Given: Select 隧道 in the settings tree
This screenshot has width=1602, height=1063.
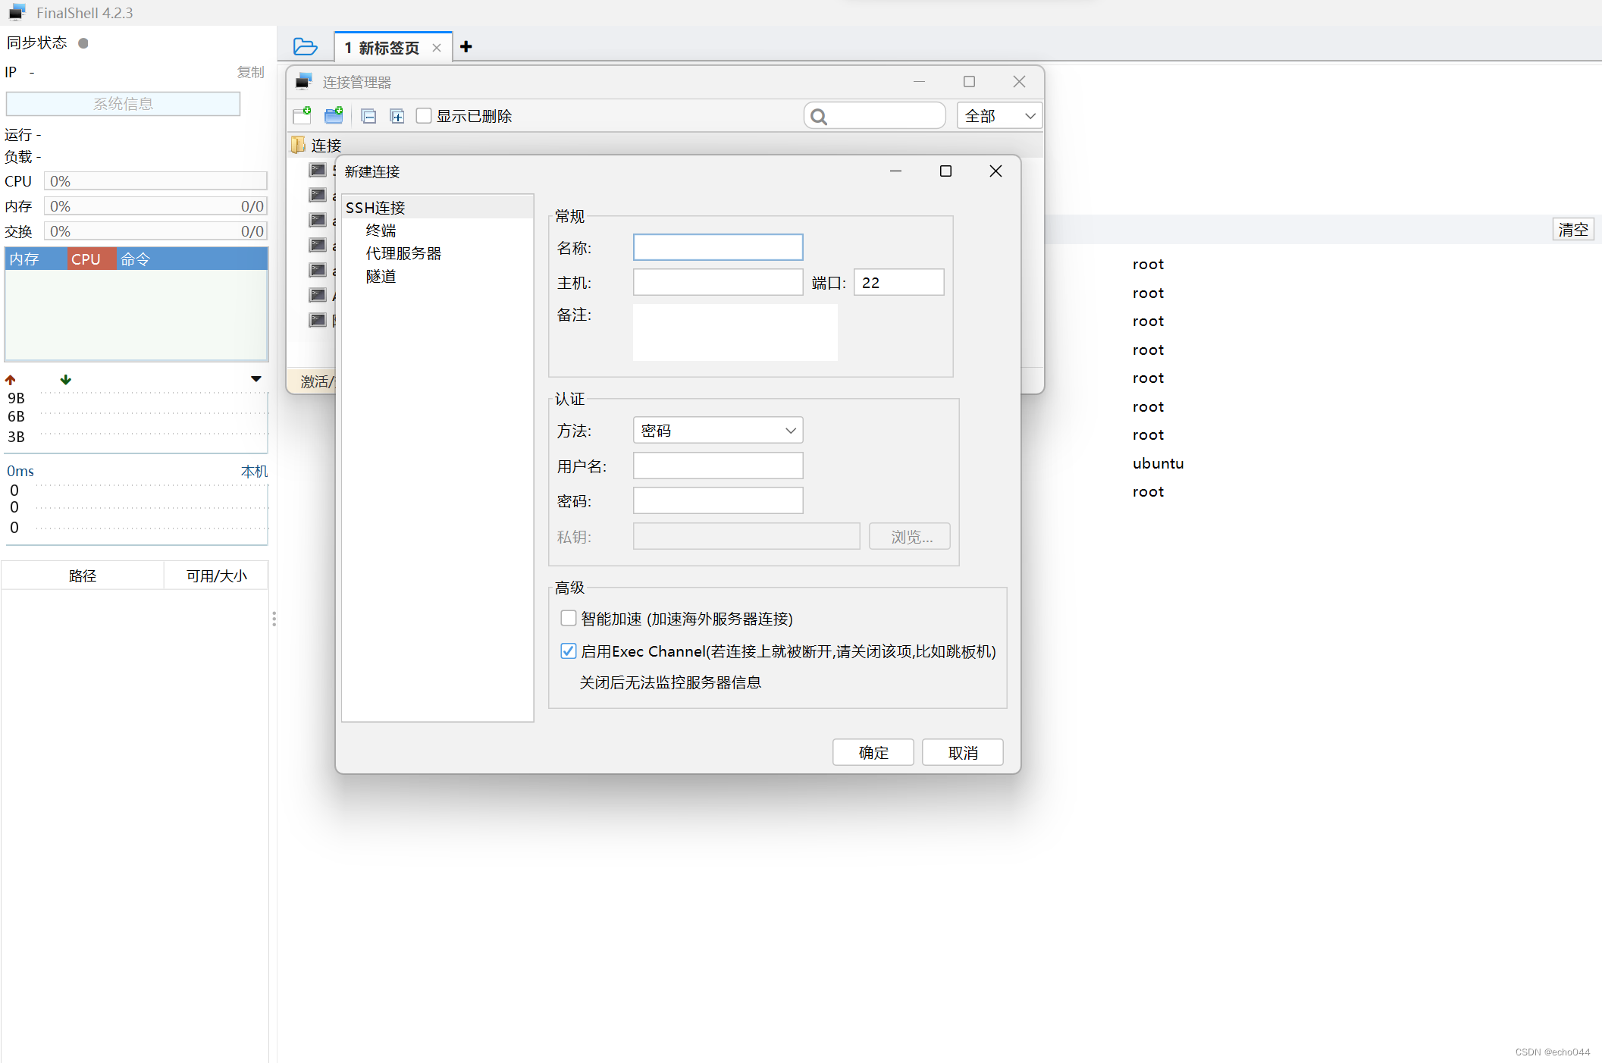Looking at the screenshot, I should pos(381,277).
